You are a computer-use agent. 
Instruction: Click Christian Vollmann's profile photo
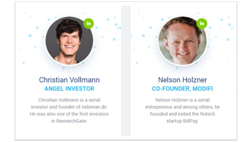(69, 40)
